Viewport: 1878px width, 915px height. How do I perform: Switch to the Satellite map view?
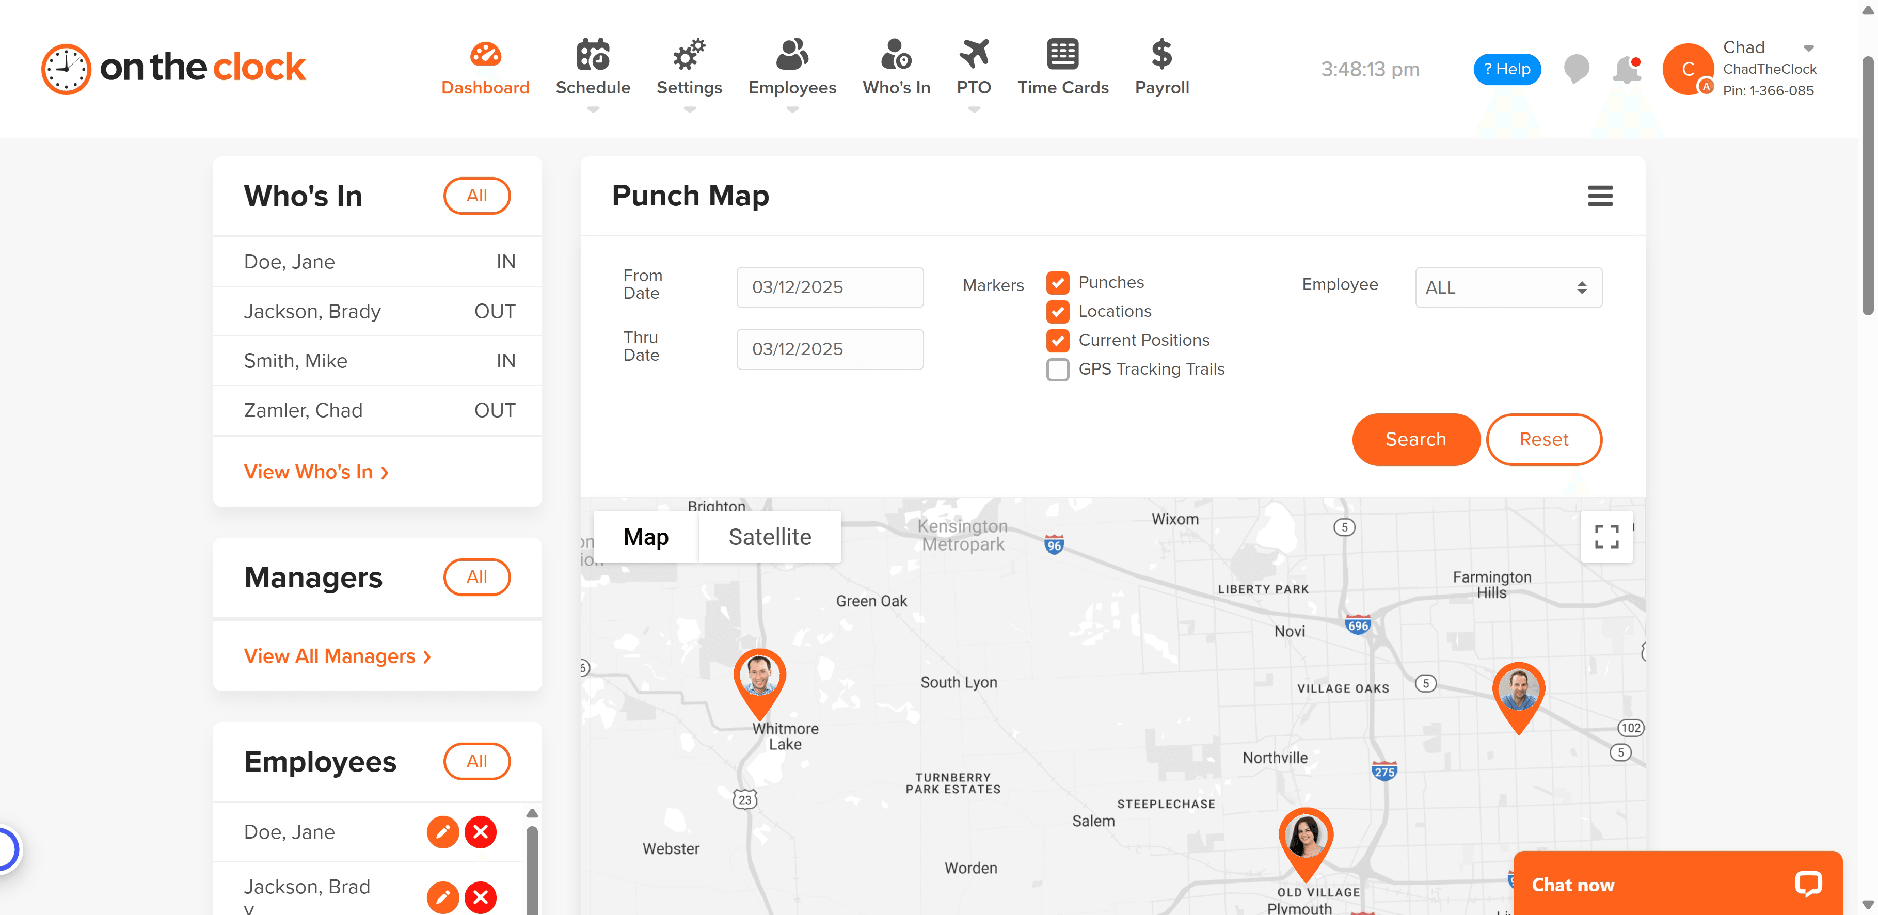[x=770, y=537]
